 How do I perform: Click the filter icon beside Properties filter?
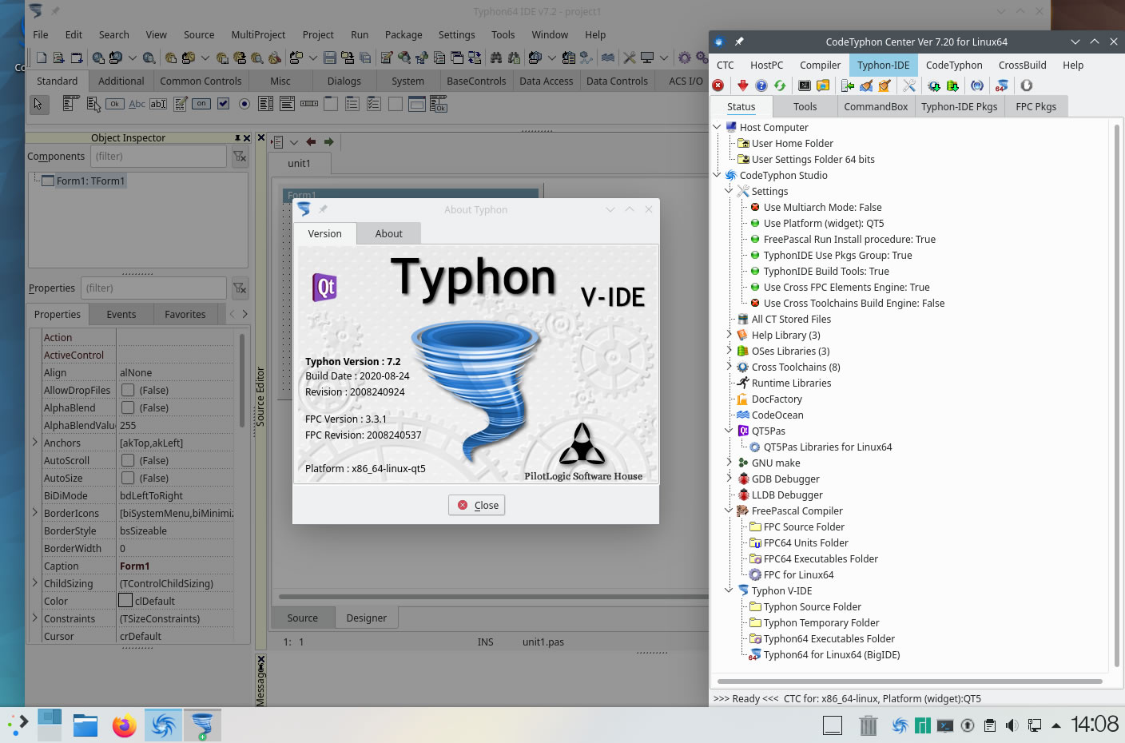pyautogui.click(x=240, y=288)
